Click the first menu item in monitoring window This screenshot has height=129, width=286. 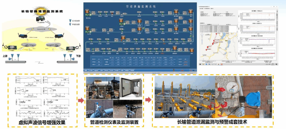click(202, 9)
